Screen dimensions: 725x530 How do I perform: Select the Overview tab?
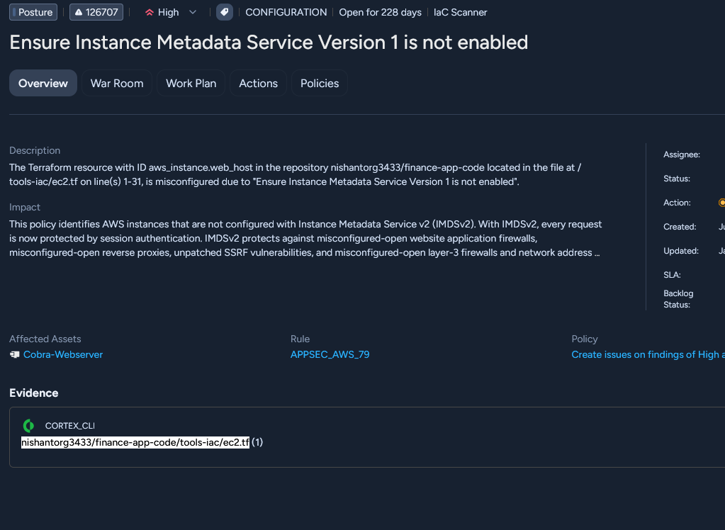tap(43, 83)
